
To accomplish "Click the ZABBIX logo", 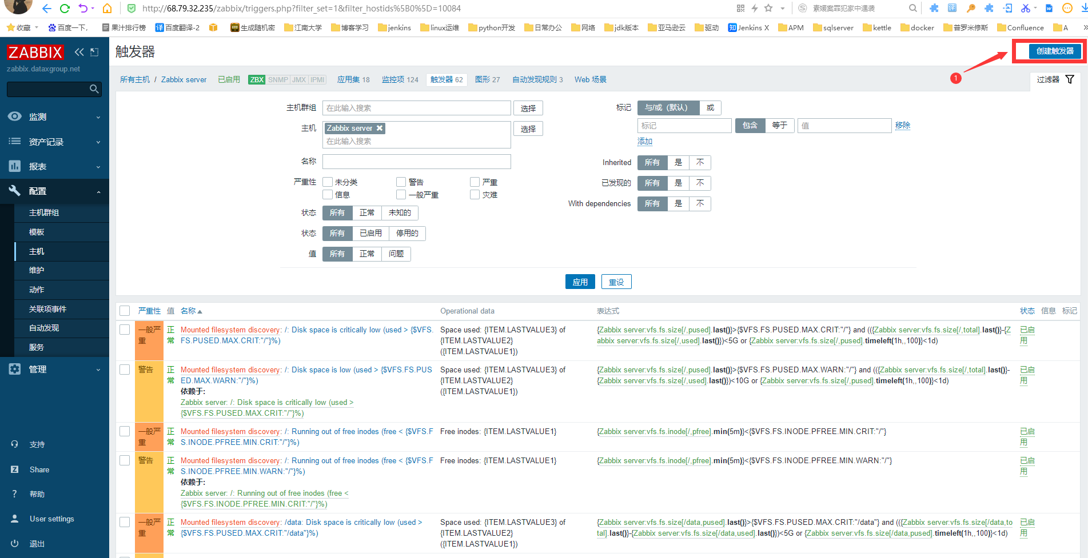I will pyautogui.click(x=35, y=53).
